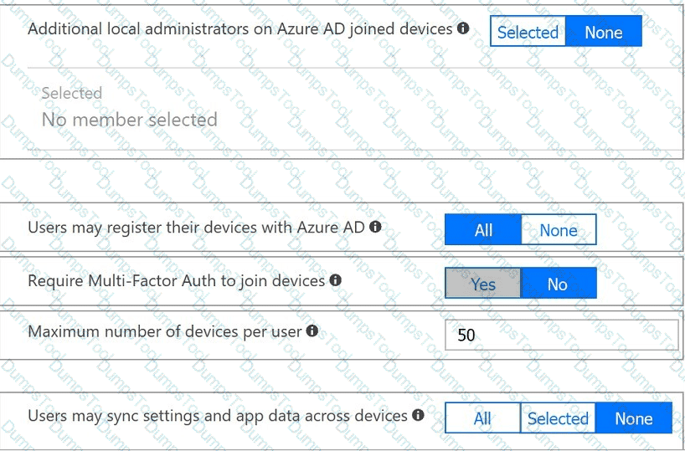Click the Maximum number of devices field showing 50
Viewport: 685px width, 451px height.
[x=561, y=335]
